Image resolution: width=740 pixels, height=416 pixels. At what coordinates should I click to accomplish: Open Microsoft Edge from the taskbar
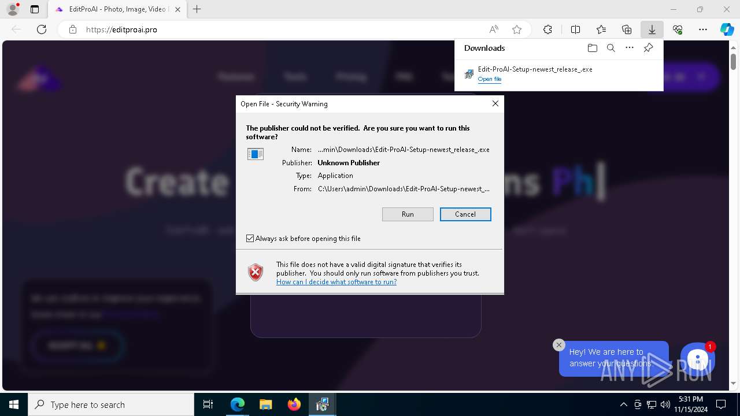(238, 404)
